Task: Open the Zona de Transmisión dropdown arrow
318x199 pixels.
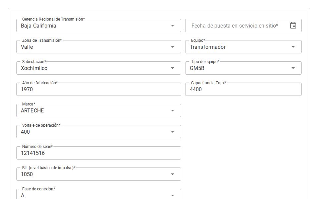Action: pos(173,47)
